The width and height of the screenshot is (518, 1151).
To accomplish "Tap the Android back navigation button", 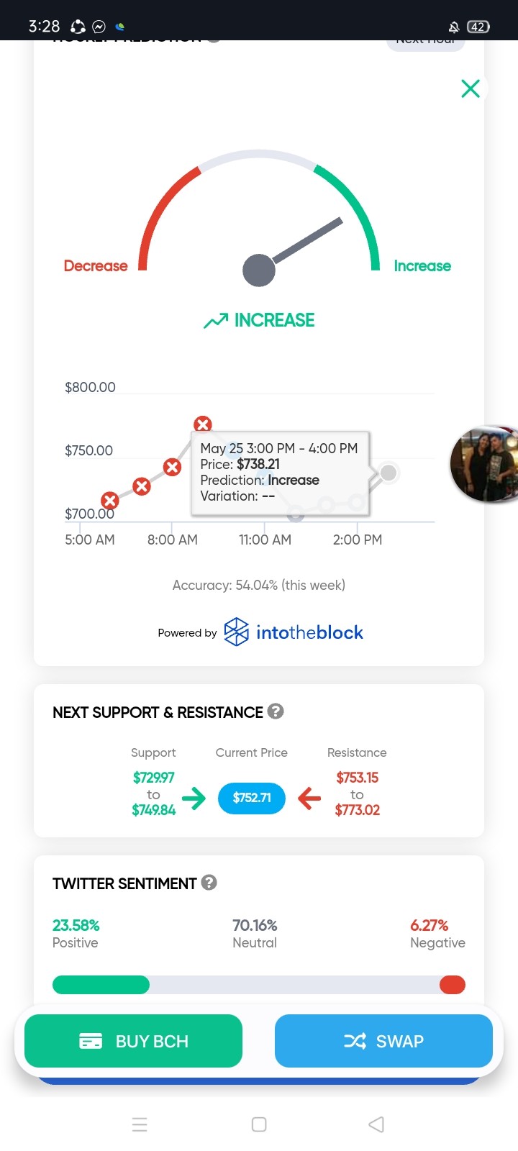I will tap(376, 1124).
